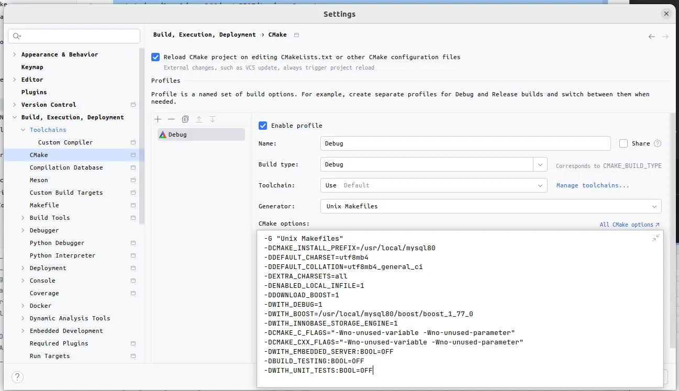The height and width of the screenshot is (391, 679).
Task: Click project icon beside Required Plugins
Action: pyautogui.click(x=133, y=343)
